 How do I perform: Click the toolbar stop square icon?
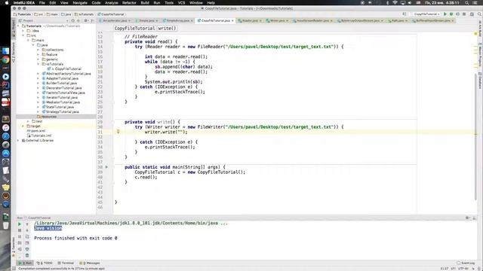[x=464, y=14]
